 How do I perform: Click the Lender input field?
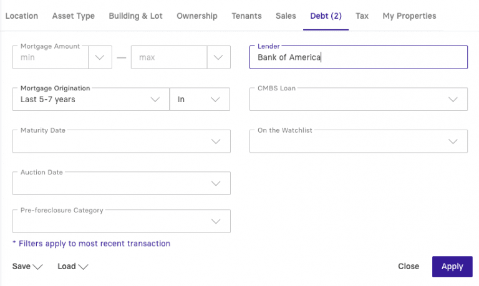pyautogui.click(x=358, y=57)
